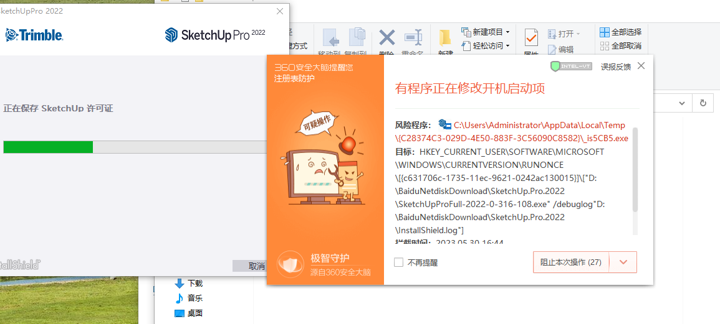This screenshot has width=720, height=324.
Task: Open the 新建项目 dropdown in Explorer
Action: click(x=486, y=32)
